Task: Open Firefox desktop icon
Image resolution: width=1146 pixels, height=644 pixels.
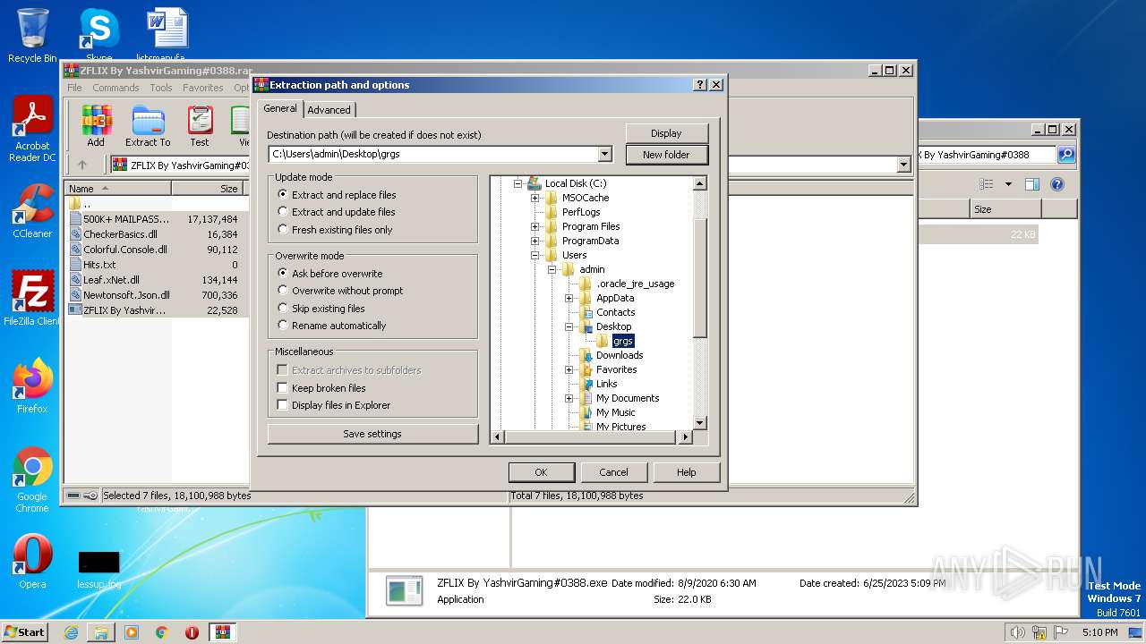Action: pyautogui.click(x=32, y=386)
